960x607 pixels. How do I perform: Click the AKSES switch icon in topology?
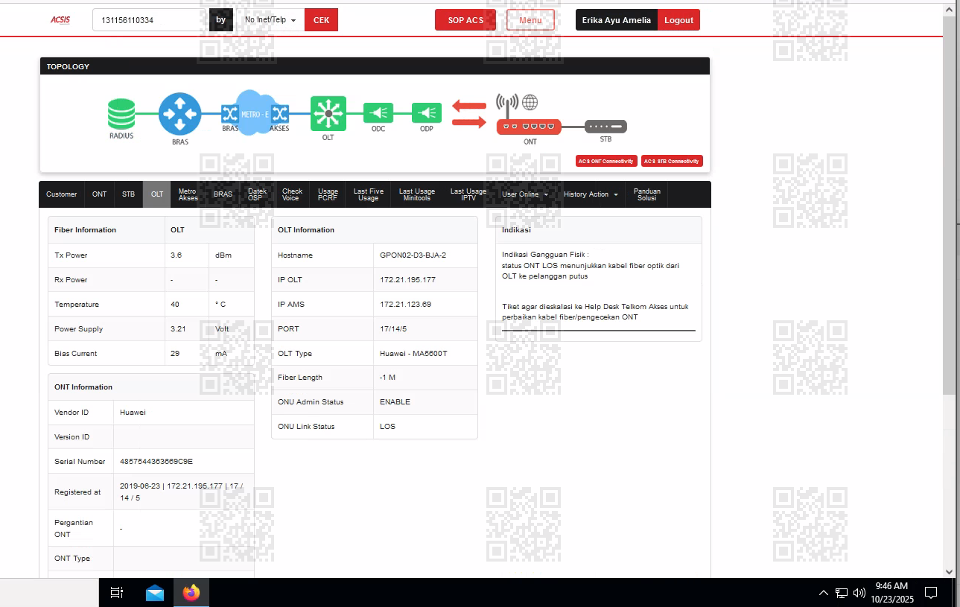click(280, 114)
